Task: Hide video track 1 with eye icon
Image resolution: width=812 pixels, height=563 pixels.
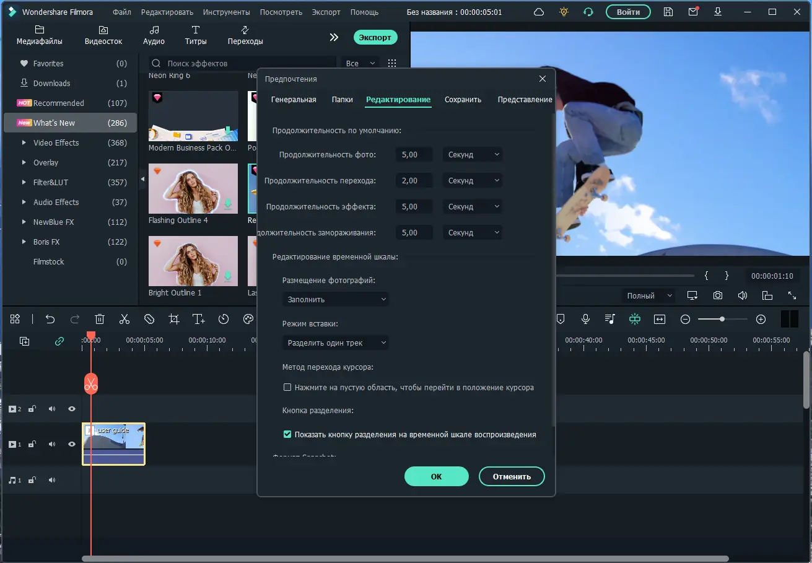Action: [x=72, y=444]
